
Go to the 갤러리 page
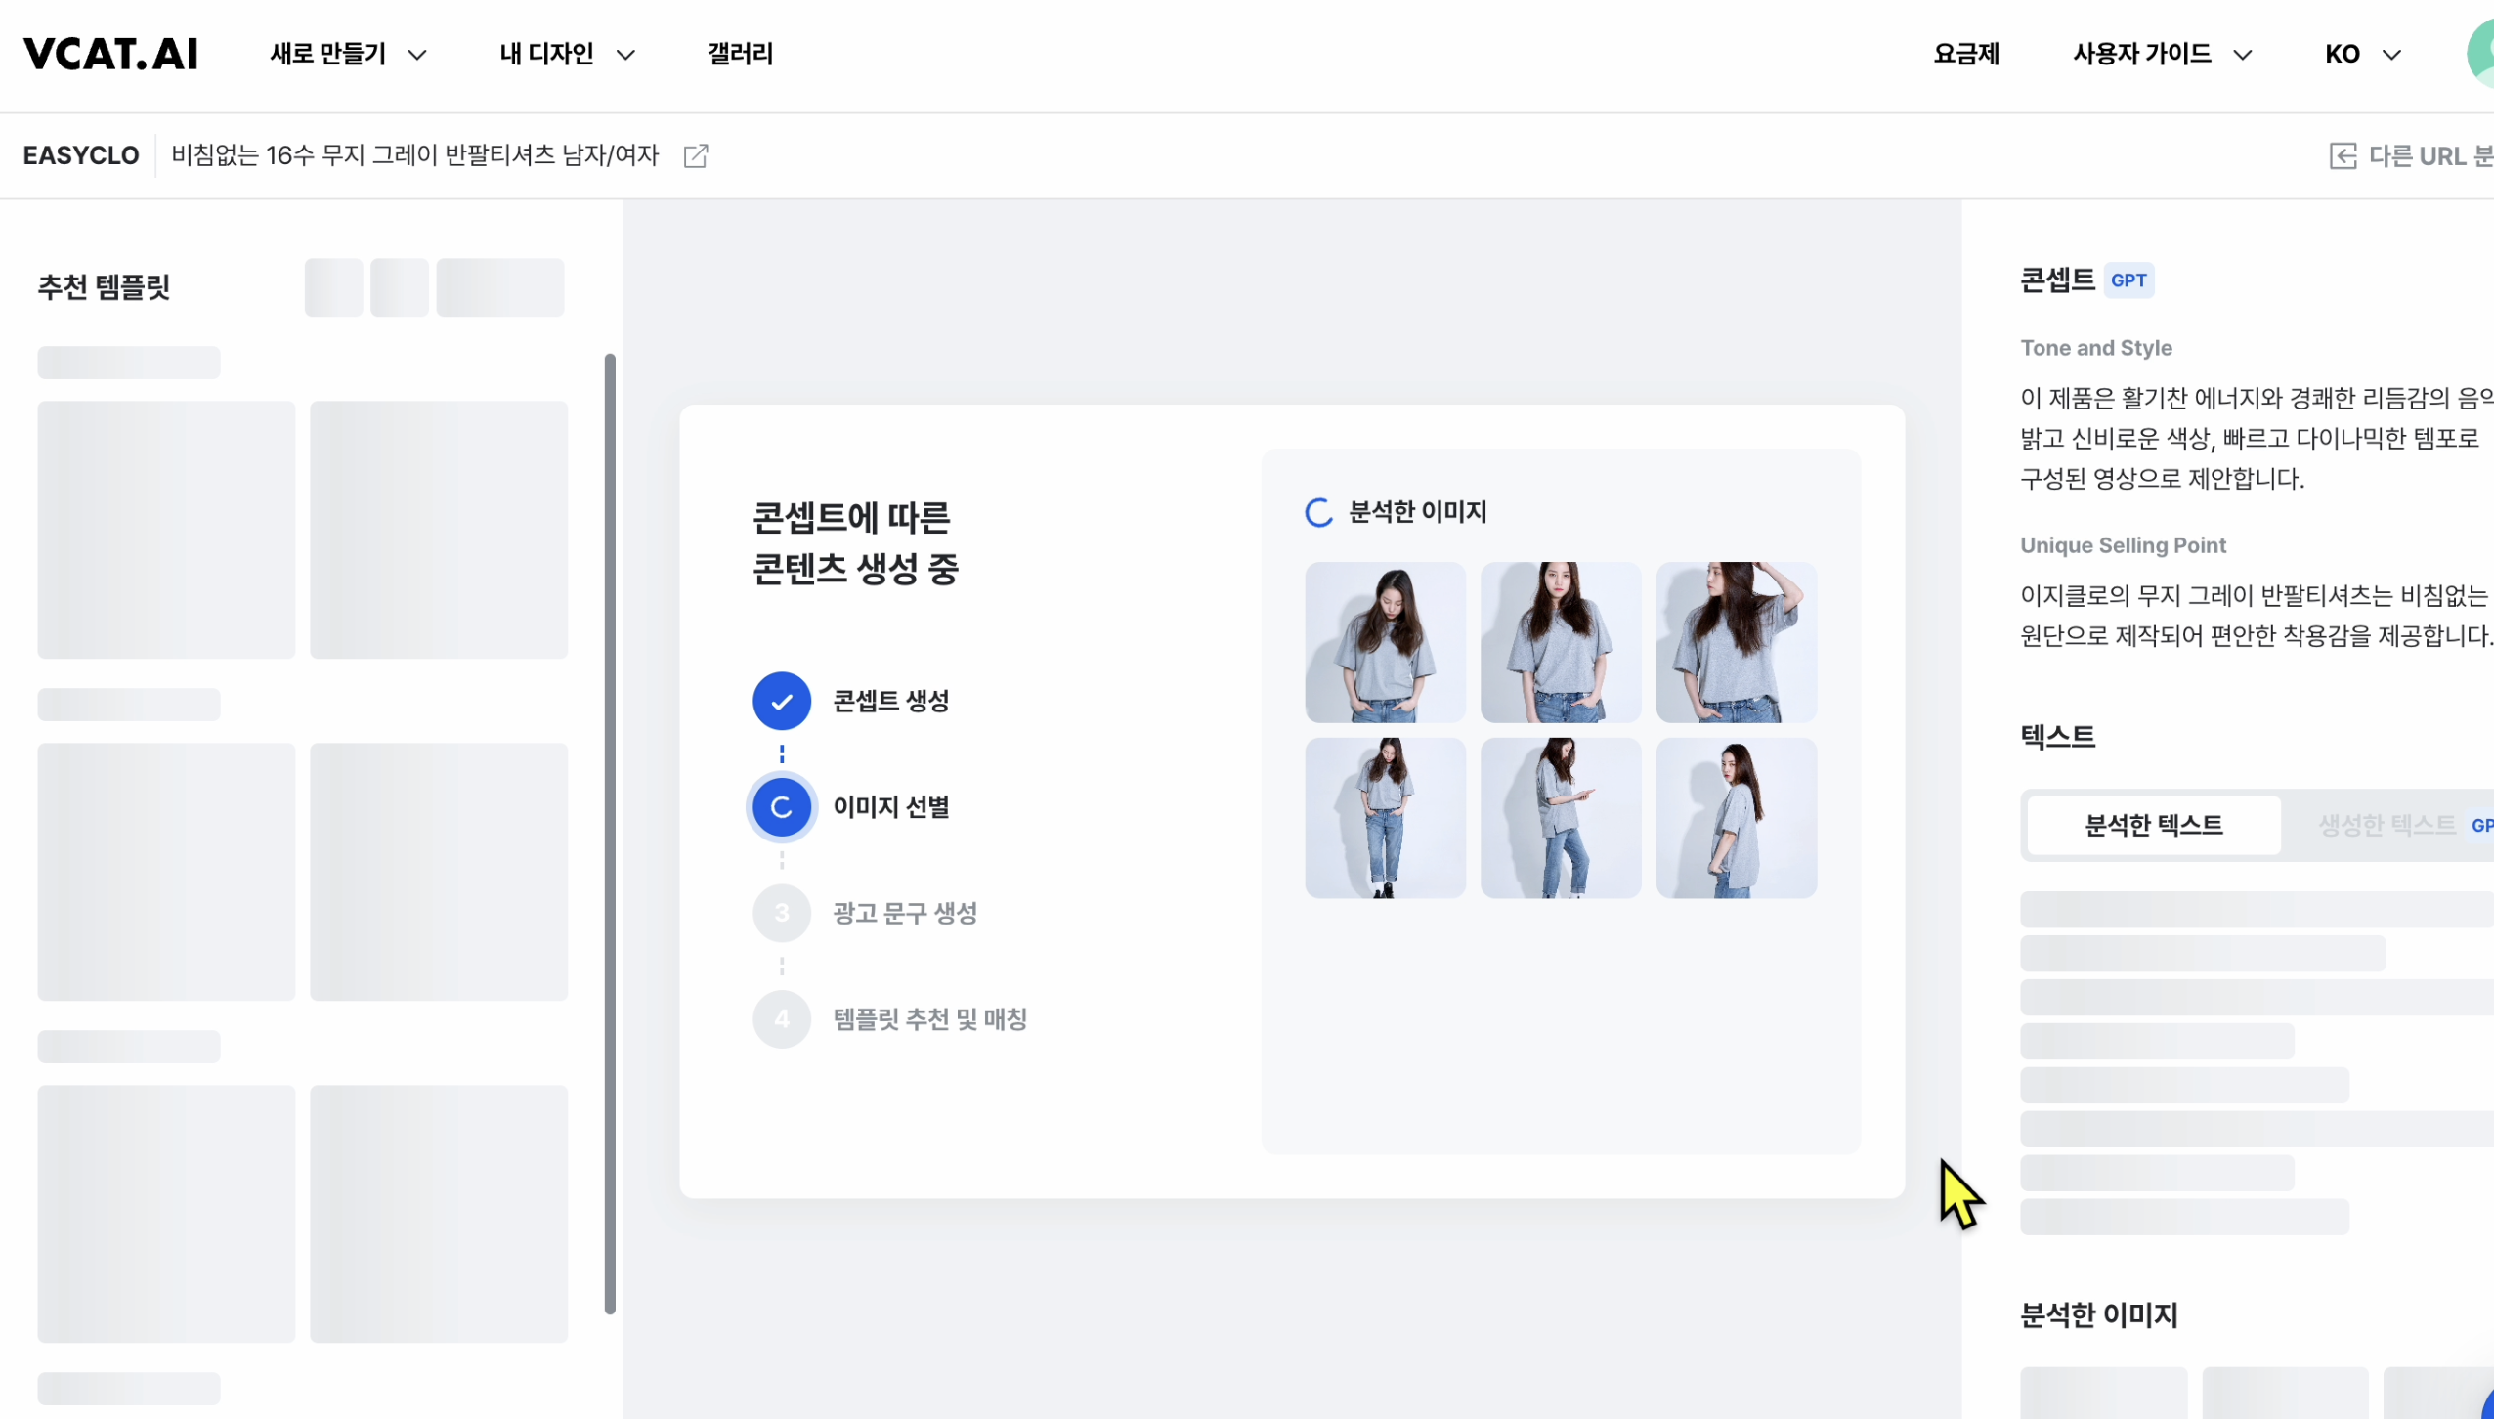[x=740, y=54]
